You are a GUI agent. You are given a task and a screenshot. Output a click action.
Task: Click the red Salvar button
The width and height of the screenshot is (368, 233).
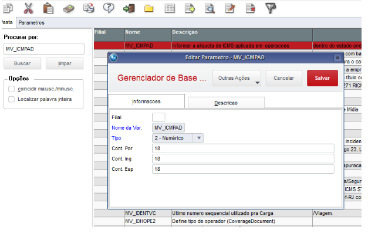point(322,78)
